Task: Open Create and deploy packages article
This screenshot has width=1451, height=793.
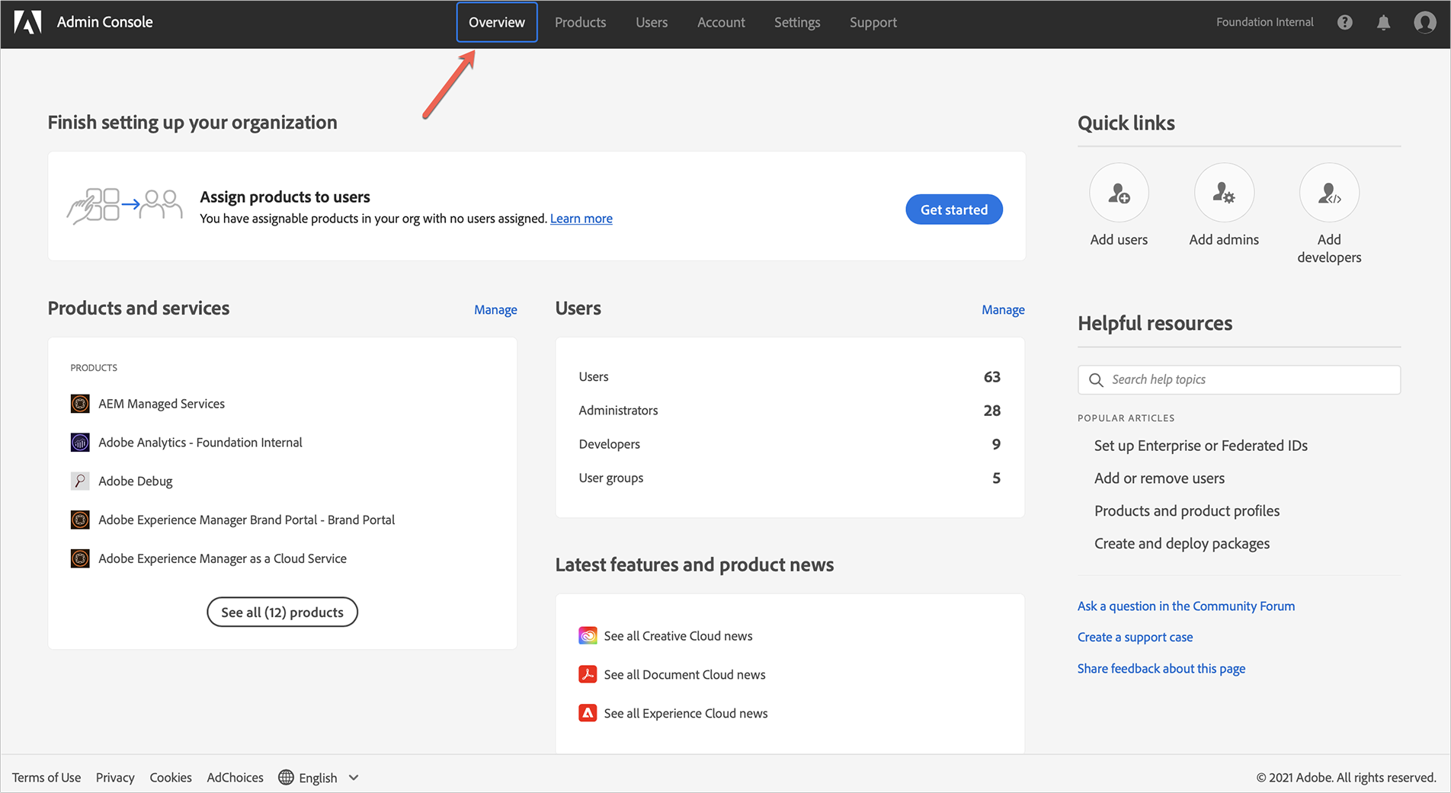Action: click(x=1182, y=544)
